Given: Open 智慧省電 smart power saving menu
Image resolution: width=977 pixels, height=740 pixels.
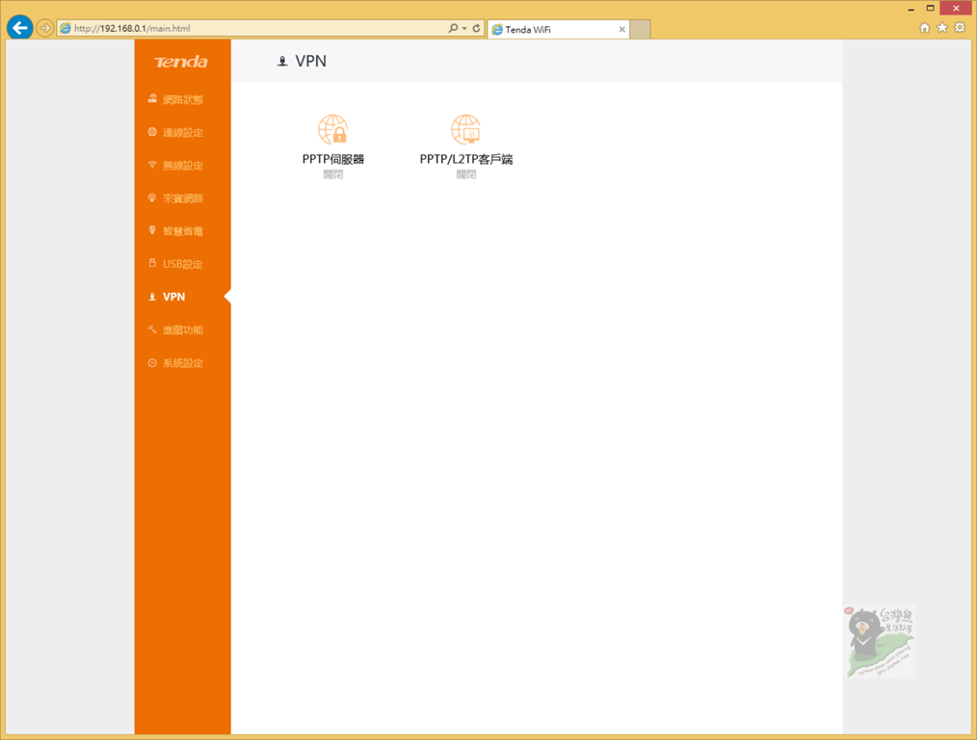Looking at the screenshot, I should coord(182,231).
